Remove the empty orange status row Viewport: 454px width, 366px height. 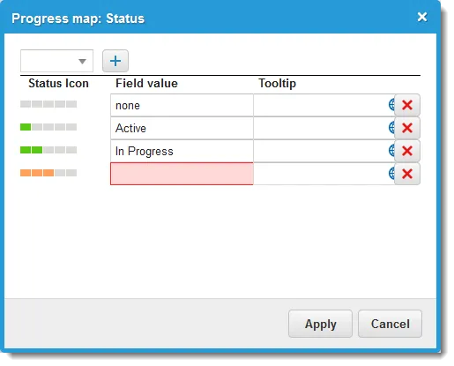[x=407, y=174]
